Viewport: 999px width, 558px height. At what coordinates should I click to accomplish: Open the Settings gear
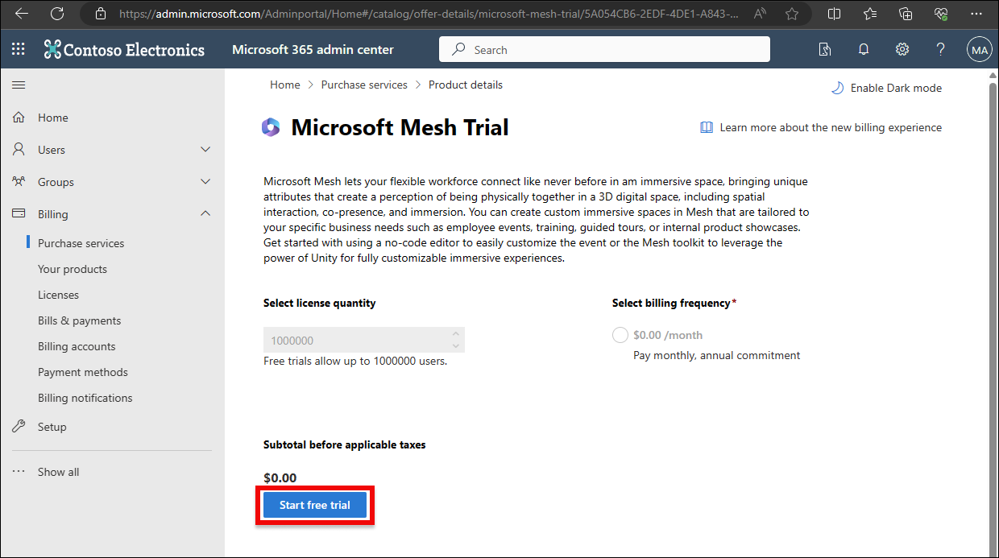tap(902, 49)
